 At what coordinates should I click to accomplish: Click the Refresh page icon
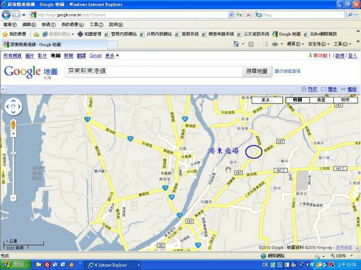tap(239, 15)
